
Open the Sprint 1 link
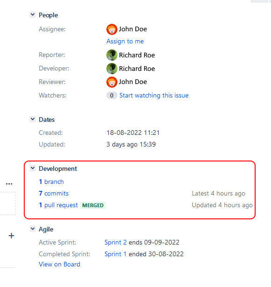115,254
